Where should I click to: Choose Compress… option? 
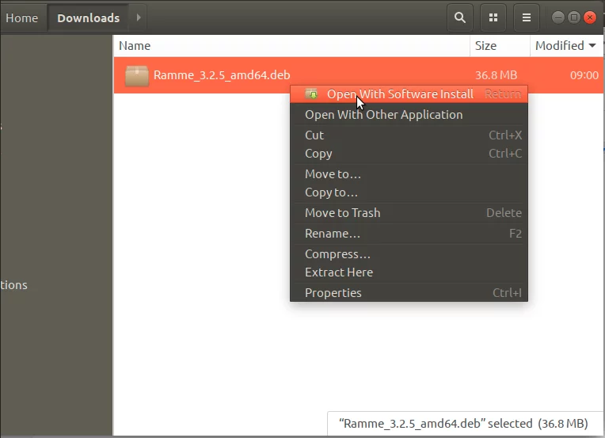[409, 254]
